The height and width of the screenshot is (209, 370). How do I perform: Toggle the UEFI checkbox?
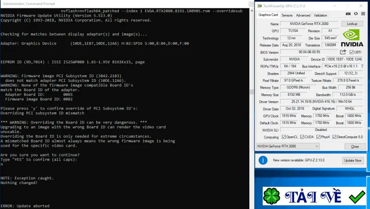coord(351,52)
